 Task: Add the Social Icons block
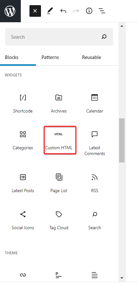click(x=23, y=220)
